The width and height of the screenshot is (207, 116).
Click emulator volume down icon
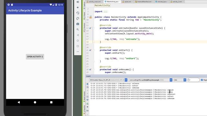pyautogui.click(x=78, y=7)
